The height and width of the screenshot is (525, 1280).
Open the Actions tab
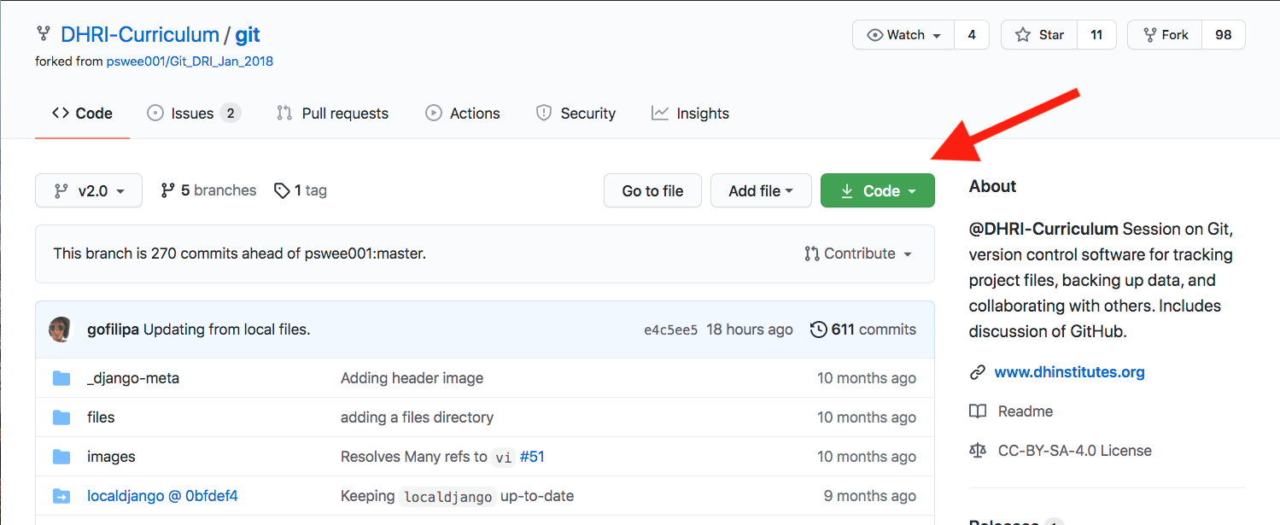[463, 114]
